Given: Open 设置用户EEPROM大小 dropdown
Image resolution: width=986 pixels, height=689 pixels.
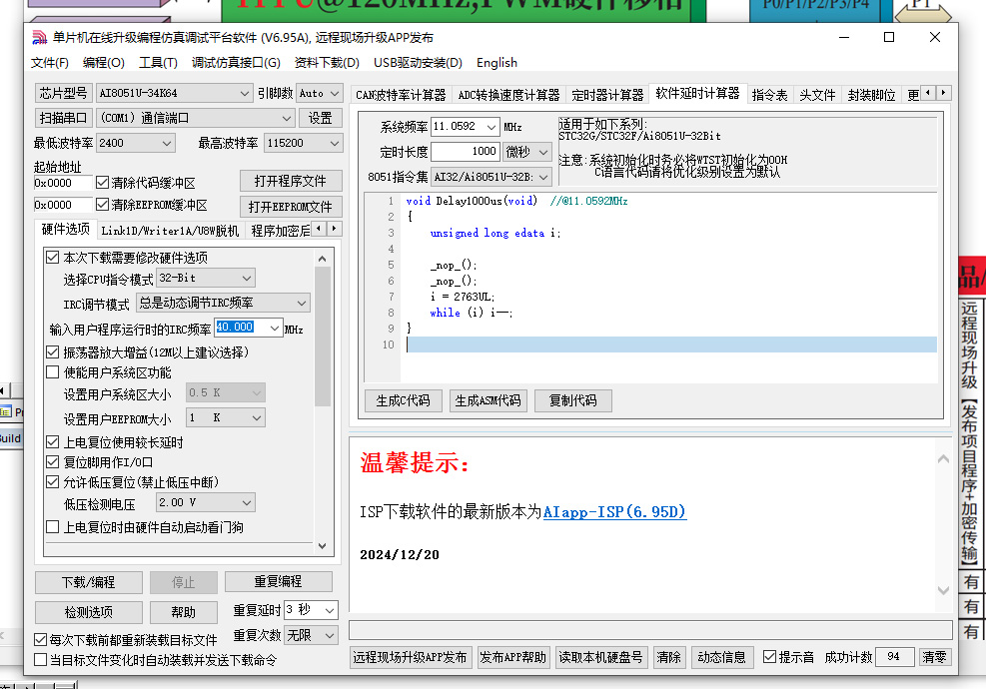Looking at the screenshot, I should [225, 417].
